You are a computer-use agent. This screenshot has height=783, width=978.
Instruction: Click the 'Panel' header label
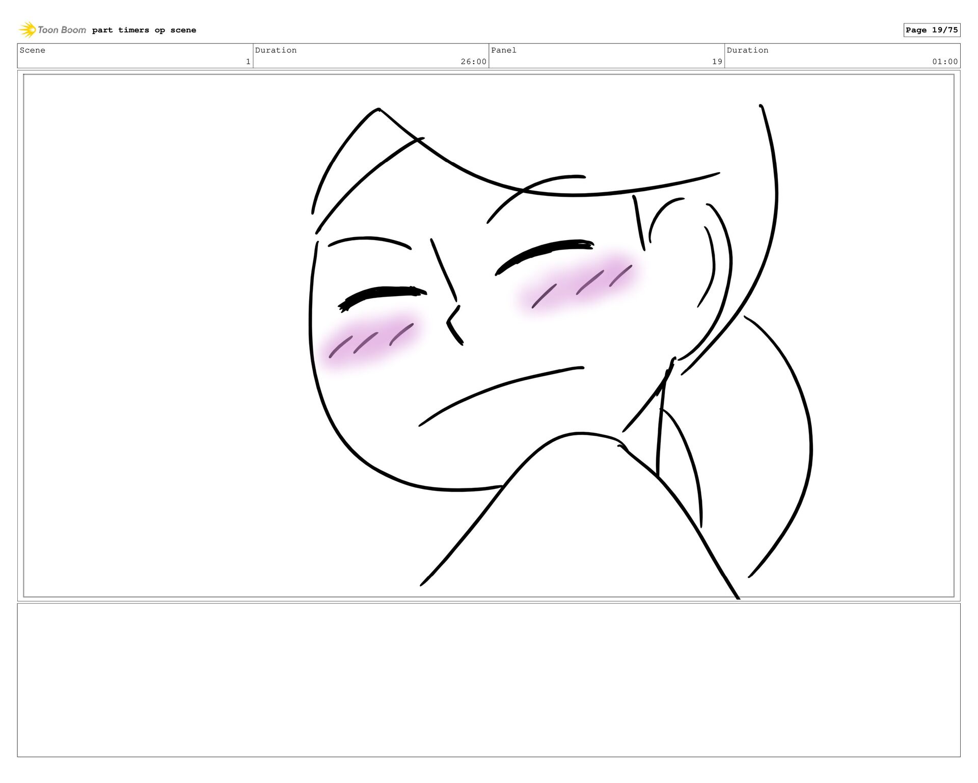click(504, 50)
